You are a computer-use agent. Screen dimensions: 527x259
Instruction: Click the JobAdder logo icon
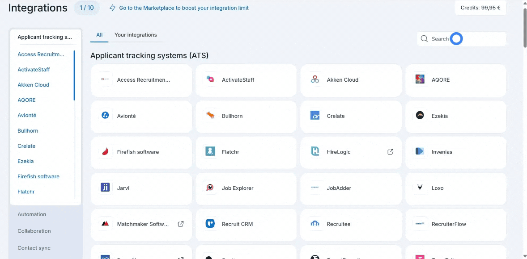click(315, 188)
